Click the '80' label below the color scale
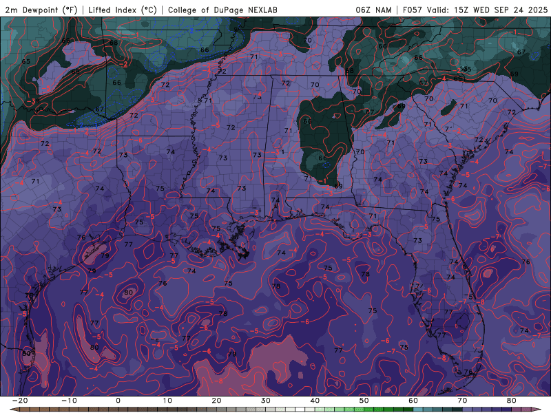Image resolution: width=551 pixels, height=413 pixels. [x=512, y=401]
